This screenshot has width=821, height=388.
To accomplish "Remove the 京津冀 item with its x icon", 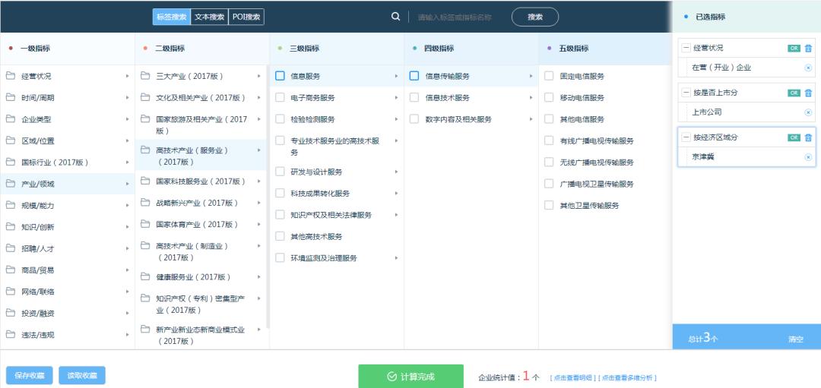I will 808,157.
